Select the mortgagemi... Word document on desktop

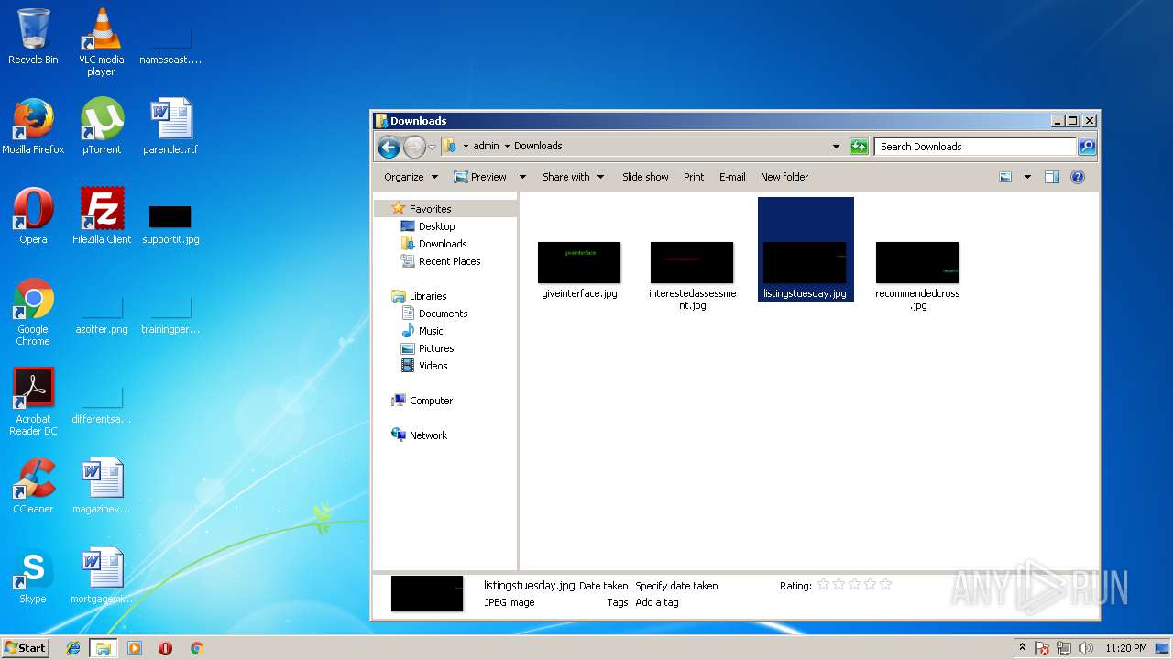[102, 576]
